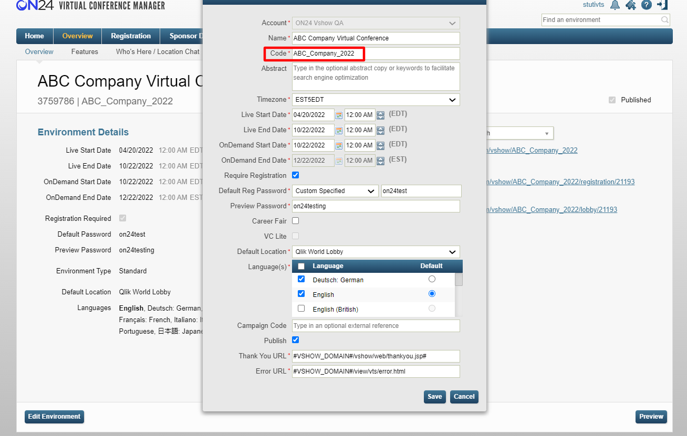This screenshot has height=436, width=687.
Task: Uncheck the English language checkbox
Action: pyautogui.click(x=301, y=294)
